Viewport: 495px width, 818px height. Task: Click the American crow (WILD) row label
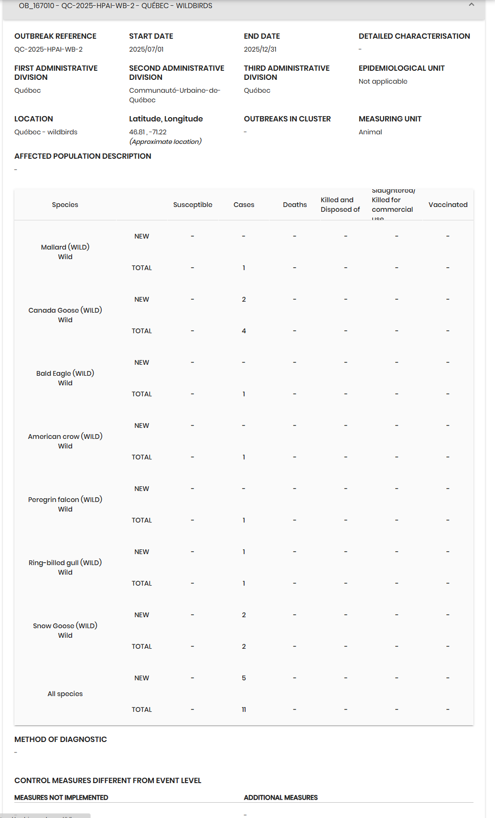[65, 441]
